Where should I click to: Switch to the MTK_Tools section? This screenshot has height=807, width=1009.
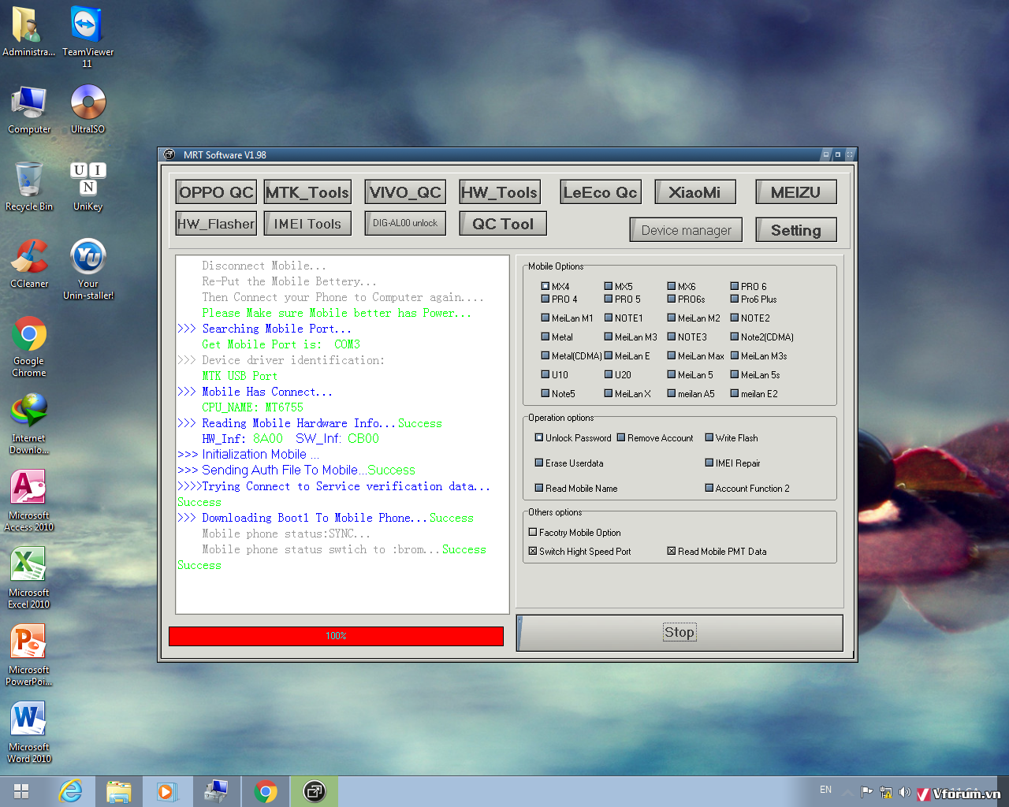(307, 192)
